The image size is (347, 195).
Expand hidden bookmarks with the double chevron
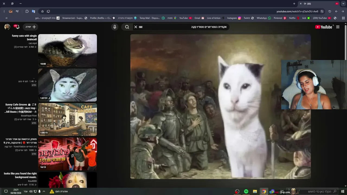(6, 18)
